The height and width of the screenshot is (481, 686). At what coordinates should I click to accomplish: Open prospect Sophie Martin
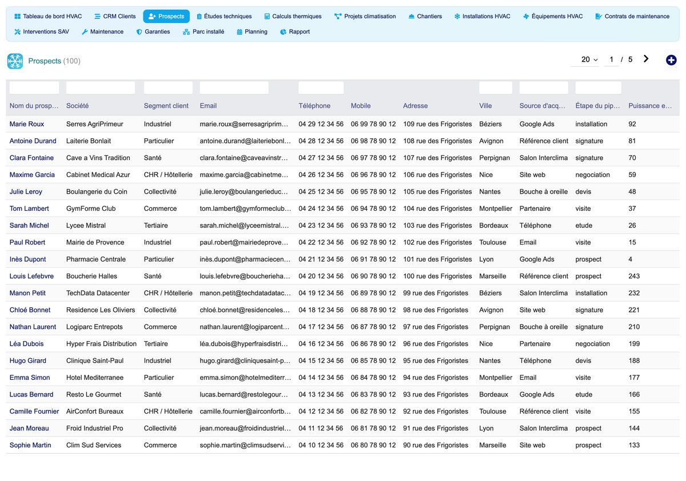(30, 446)
